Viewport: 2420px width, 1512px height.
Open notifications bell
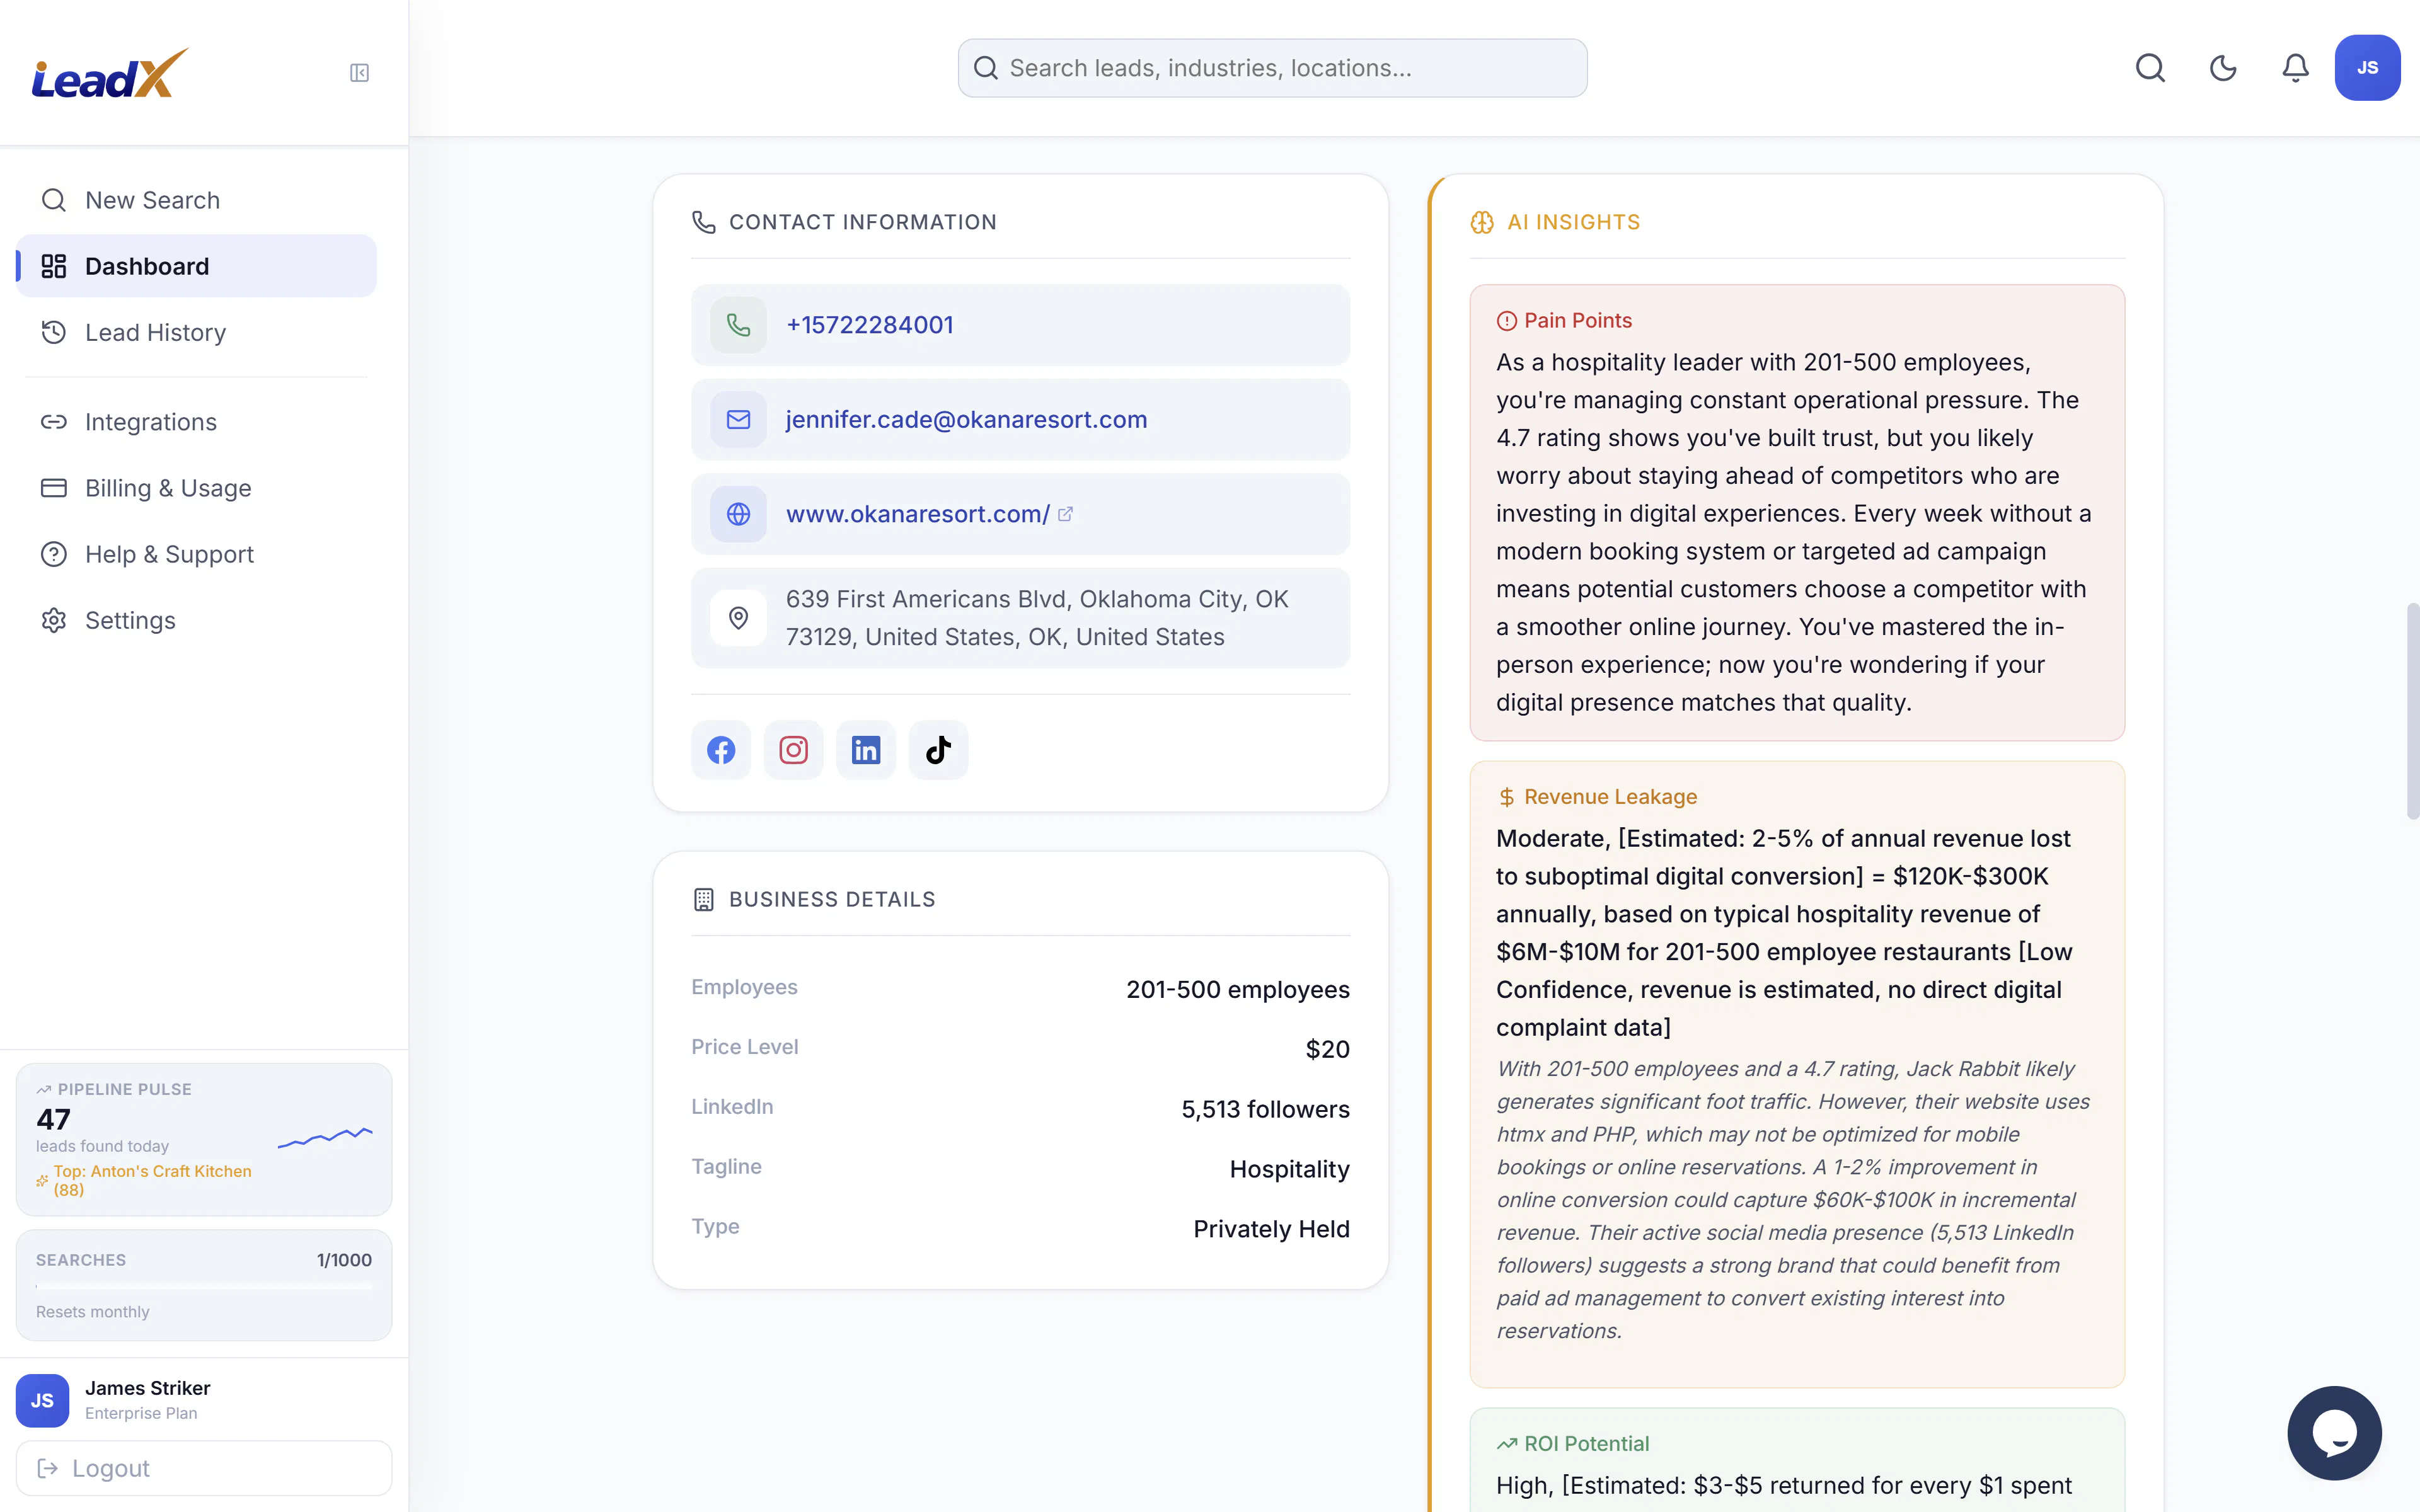click(2295, 68)
